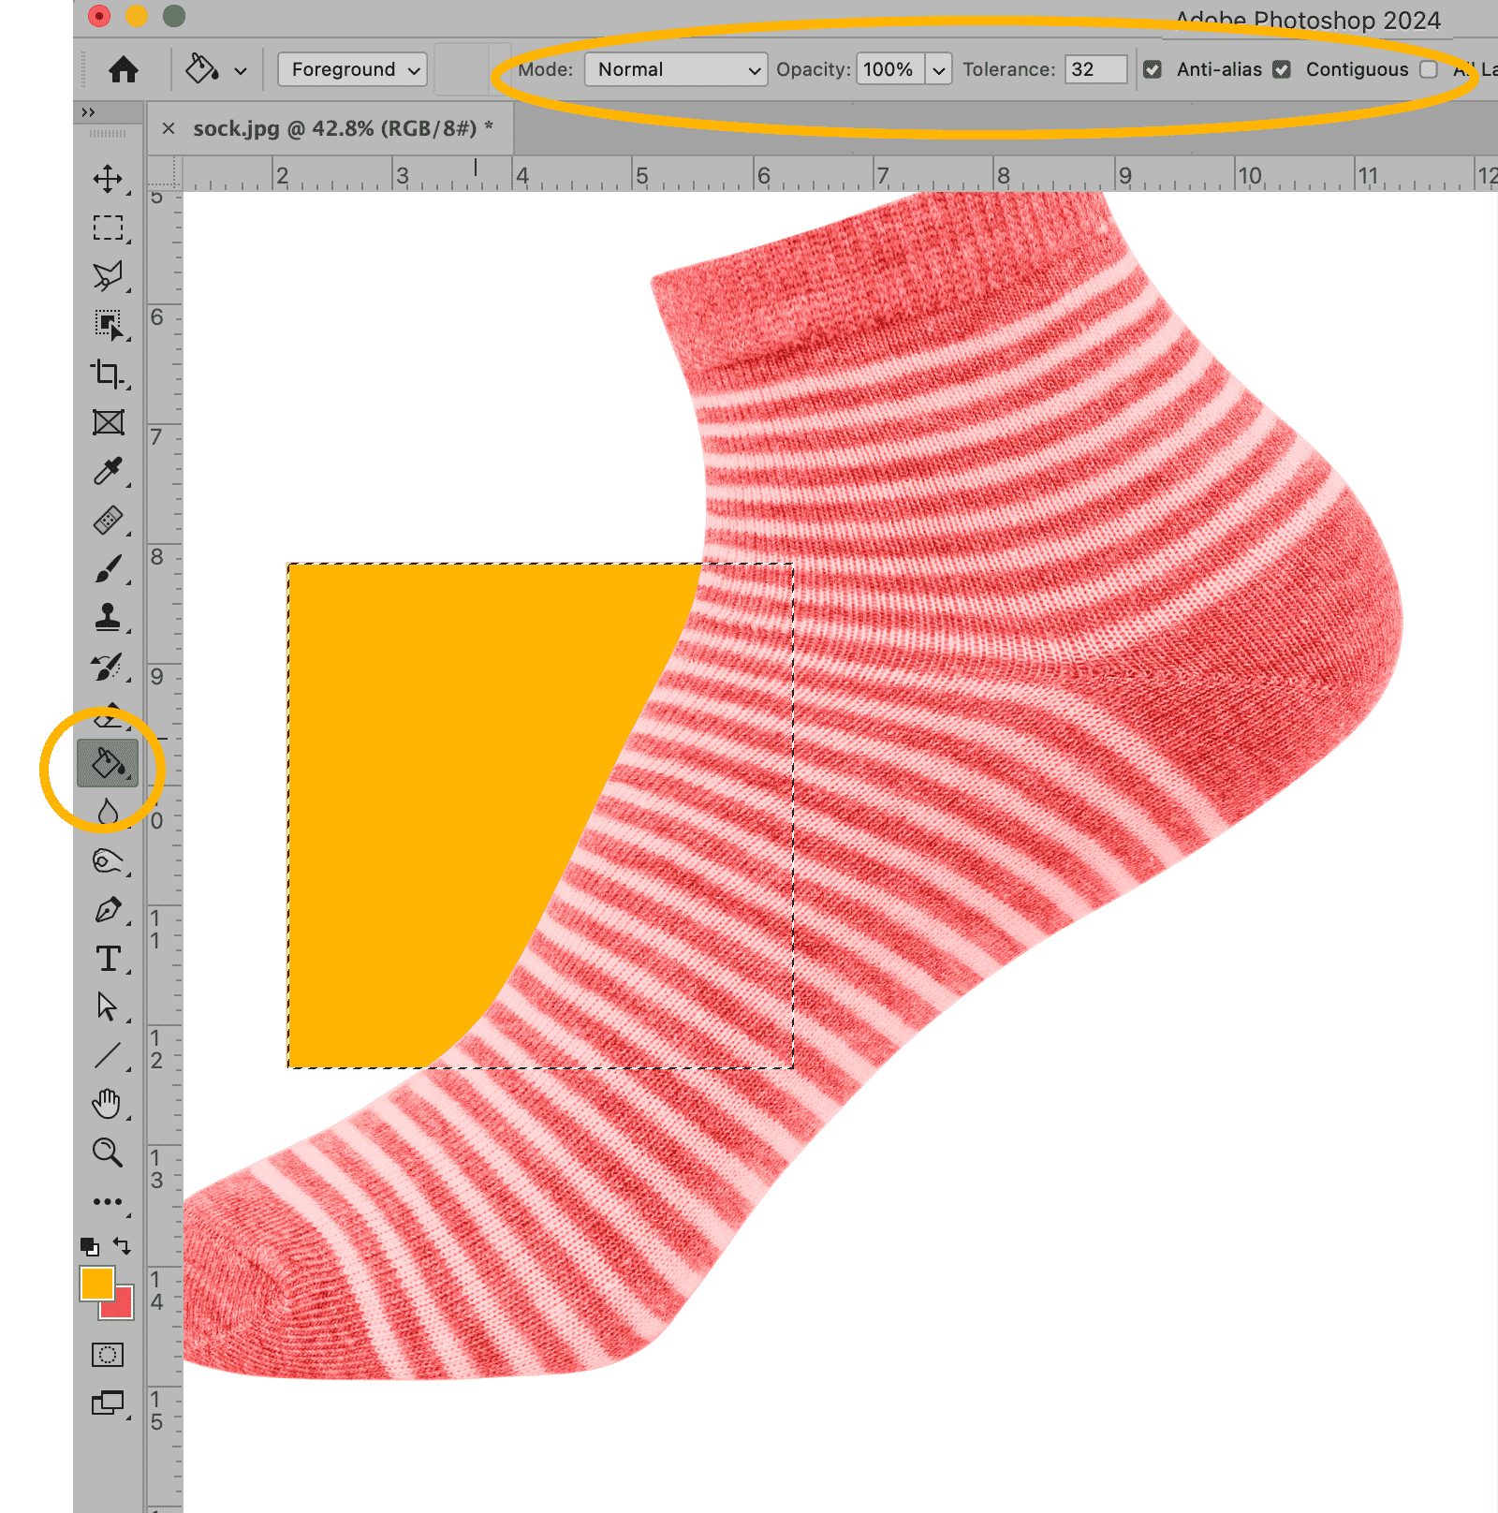
Task: Select the Move tool
Action: tap(108, 179)
